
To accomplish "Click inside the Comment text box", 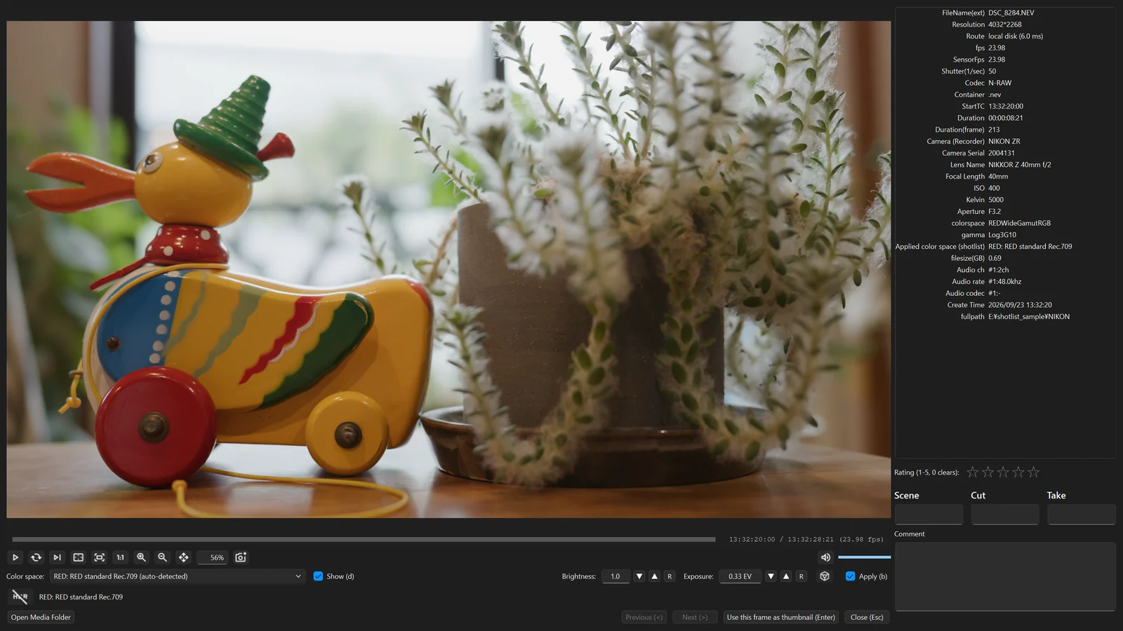I will pos(1005,576).
